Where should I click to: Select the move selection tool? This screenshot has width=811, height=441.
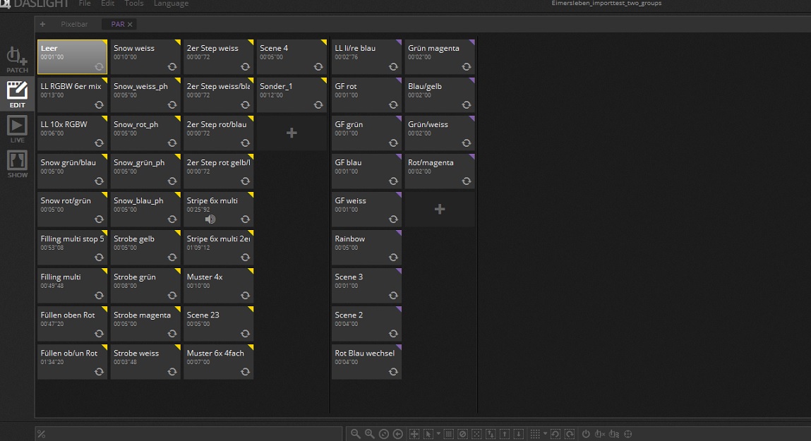(x=414, y=434)
